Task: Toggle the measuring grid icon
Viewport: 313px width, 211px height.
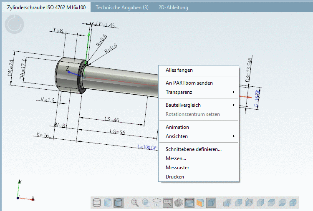Action: click(179, 203)
